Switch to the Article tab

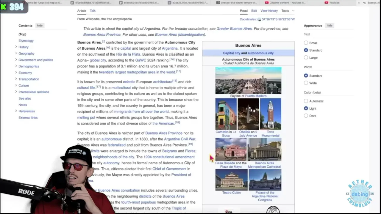pos(82,11)
